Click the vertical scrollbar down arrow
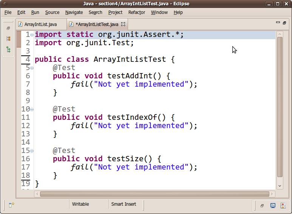The height and width of the screenshot is (214, 292). click(x=280, y=186)
